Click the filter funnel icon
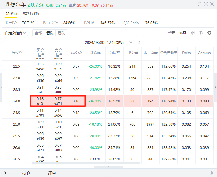This screenshot has width=217, height=177. 201,33
